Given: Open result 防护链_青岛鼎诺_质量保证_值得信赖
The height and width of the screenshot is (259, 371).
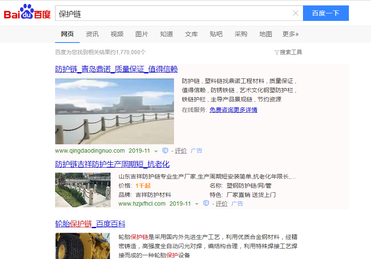Looking at the screenshot, I should [116, 69].
